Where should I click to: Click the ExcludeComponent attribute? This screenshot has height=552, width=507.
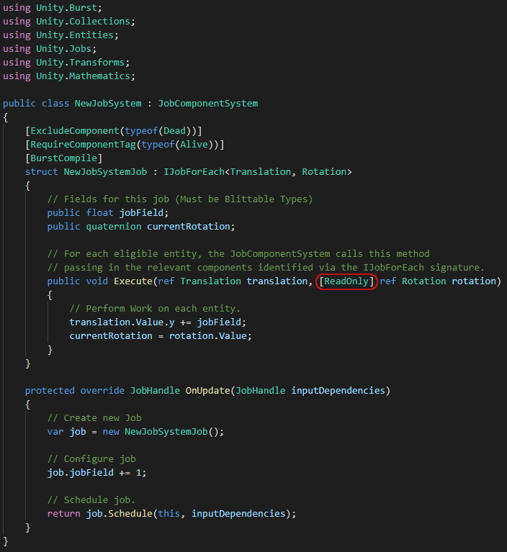(75, 131)
